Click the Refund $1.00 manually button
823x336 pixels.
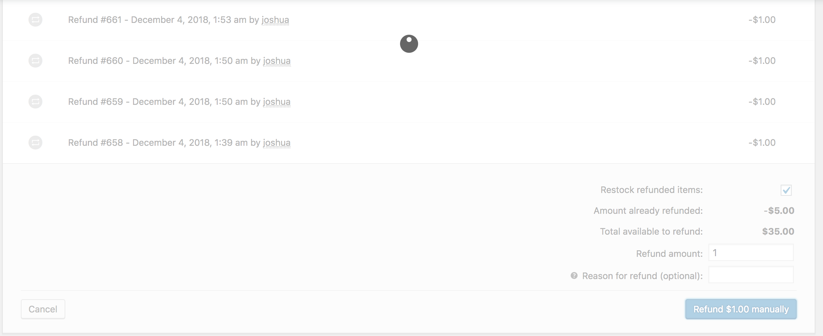740,309
